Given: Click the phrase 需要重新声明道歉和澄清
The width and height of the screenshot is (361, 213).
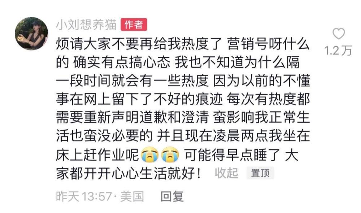Looking at the screenshot, I should tap(132, 118).
